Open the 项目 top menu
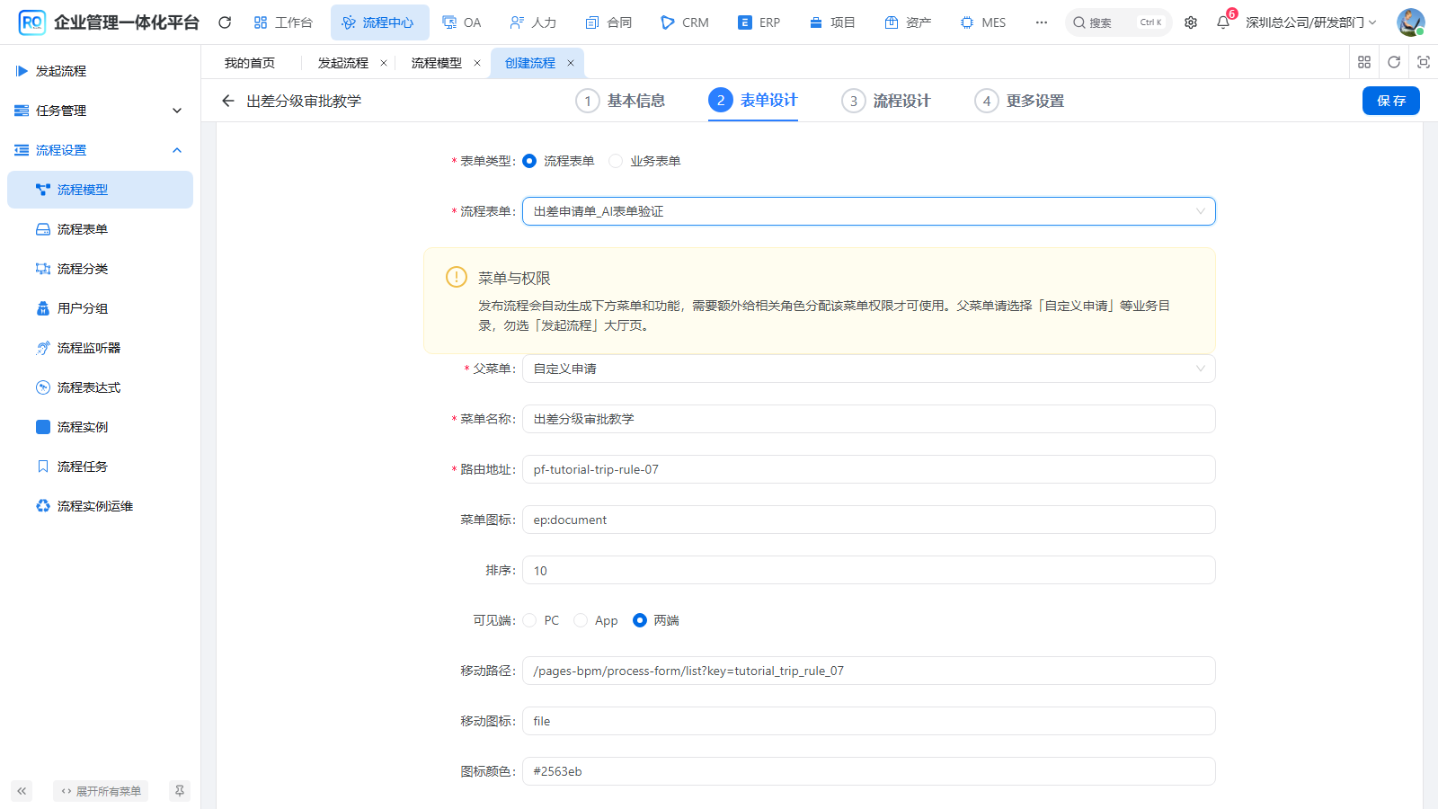Screen dimensions: 1438x809 pyautogui.click(x=832, y=22)
